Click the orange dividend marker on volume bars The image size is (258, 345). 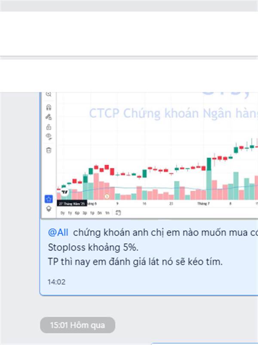click(107, 196)
